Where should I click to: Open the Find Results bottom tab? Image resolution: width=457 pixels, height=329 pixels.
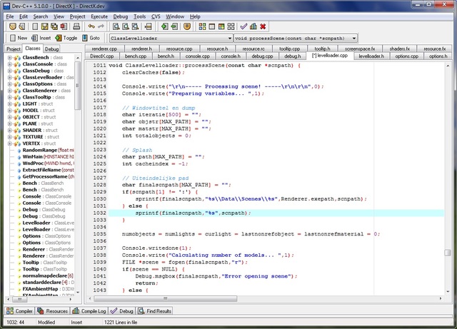[155, 311]
